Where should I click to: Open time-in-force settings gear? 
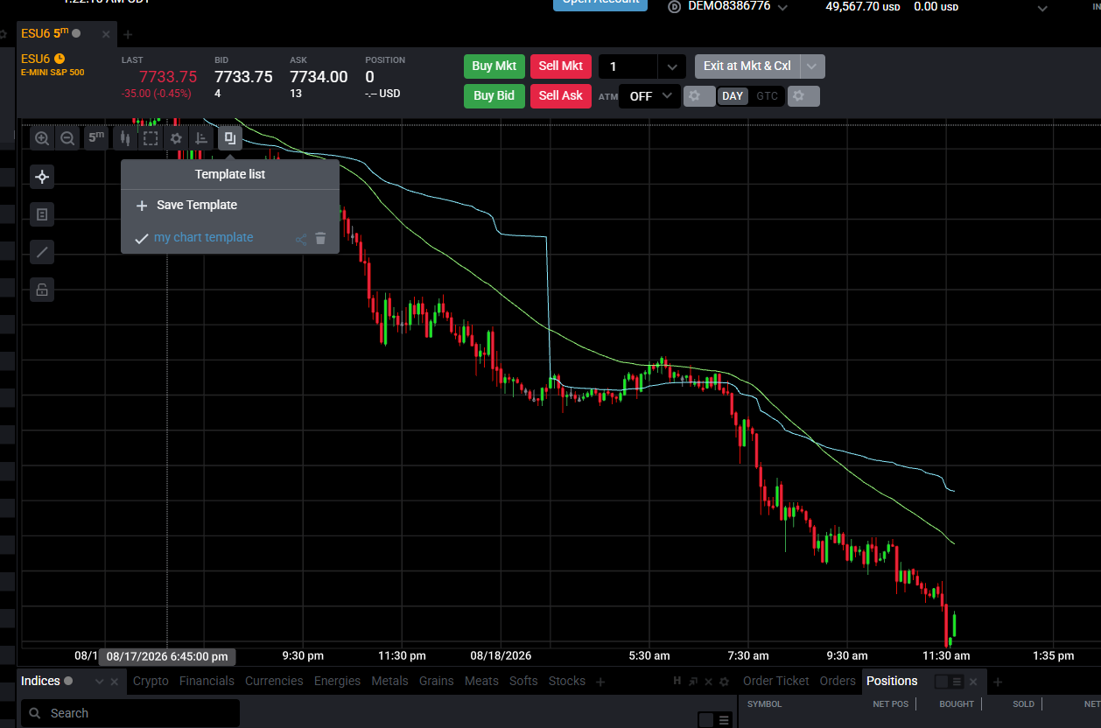(803, 95)
